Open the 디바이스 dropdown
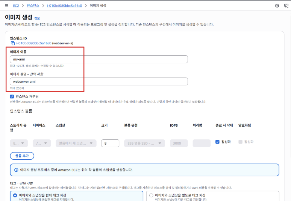The width and height of the screenshot is (291, 201). point(42,144)
